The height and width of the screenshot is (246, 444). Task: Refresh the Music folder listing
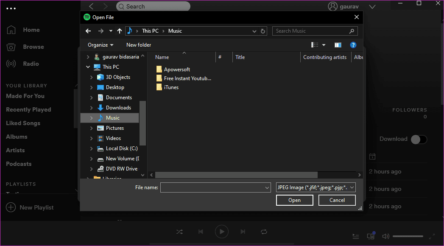263,31
